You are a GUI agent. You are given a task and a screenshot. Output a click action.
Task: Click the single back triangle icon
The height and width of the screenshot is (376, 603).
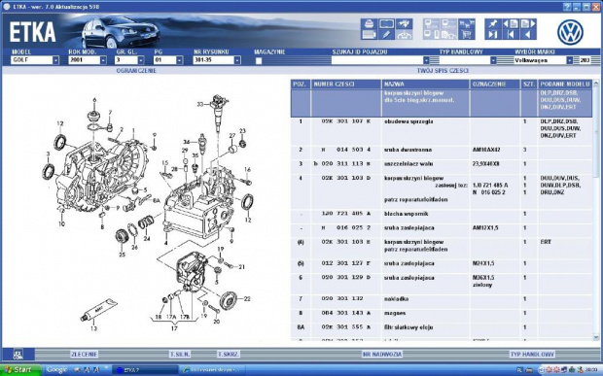[x=528, y=35]
